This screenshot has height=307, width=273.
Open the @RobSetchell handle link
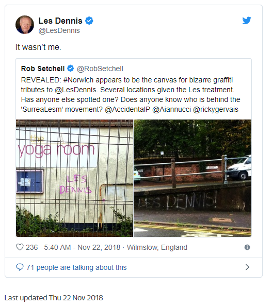point(100,69)
